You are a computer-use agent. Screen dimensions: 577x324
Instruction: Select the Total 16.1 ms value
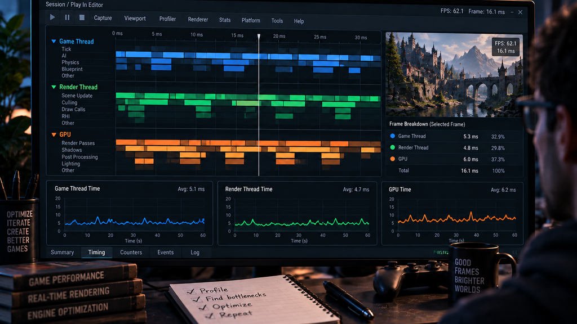click(469, 171)
